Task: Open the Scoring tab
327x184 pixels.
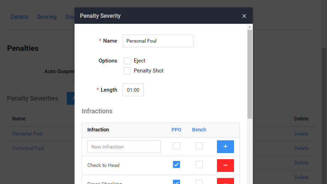Action: [47, 17]
